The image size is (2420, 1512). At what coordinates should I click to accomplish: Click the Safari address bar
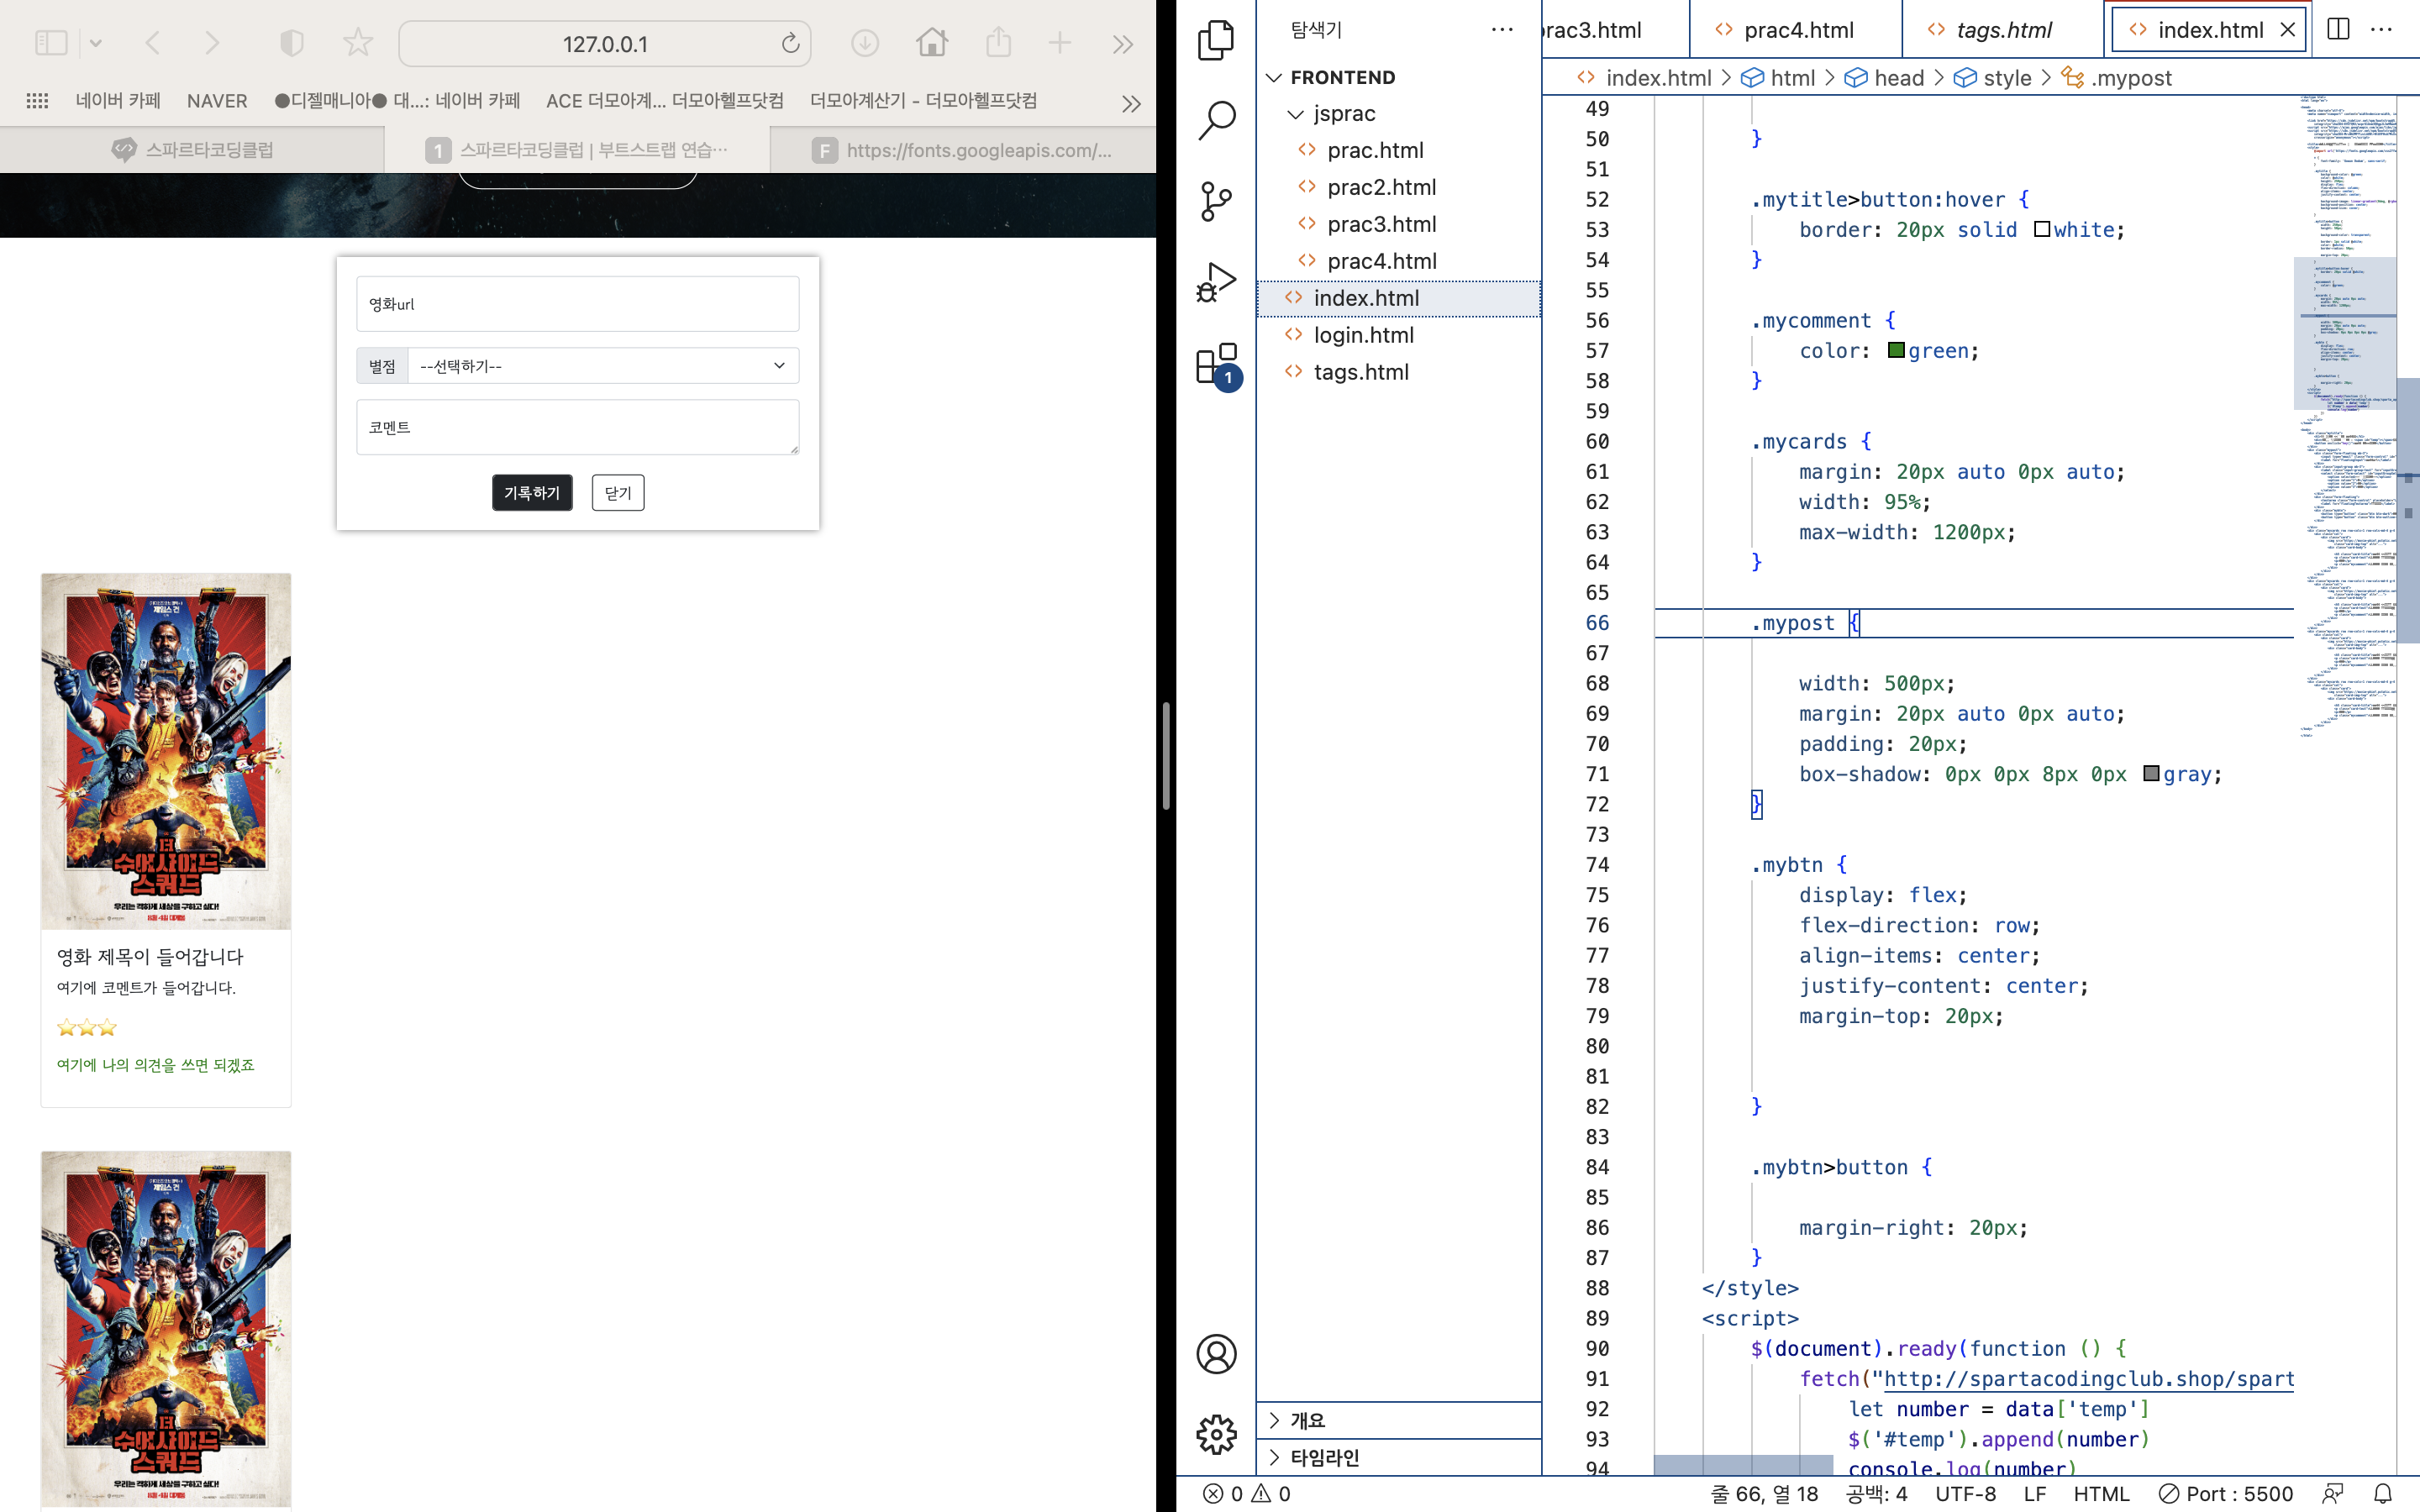[x=605, y=43]
